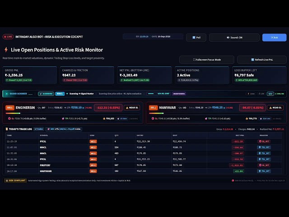Click the SELL badge on ENGINERSIN card
Image resolution: width=289 pixels, height=217 pixels.
point(10,108)
